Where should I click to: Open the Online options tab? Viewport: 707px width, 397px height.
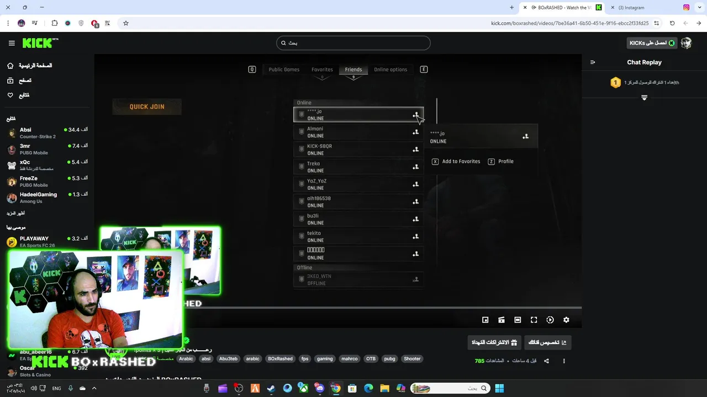[391, 69]
